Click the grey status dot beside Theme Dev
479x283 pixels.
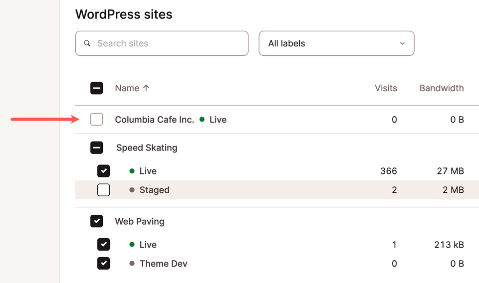tap(132, 264)
